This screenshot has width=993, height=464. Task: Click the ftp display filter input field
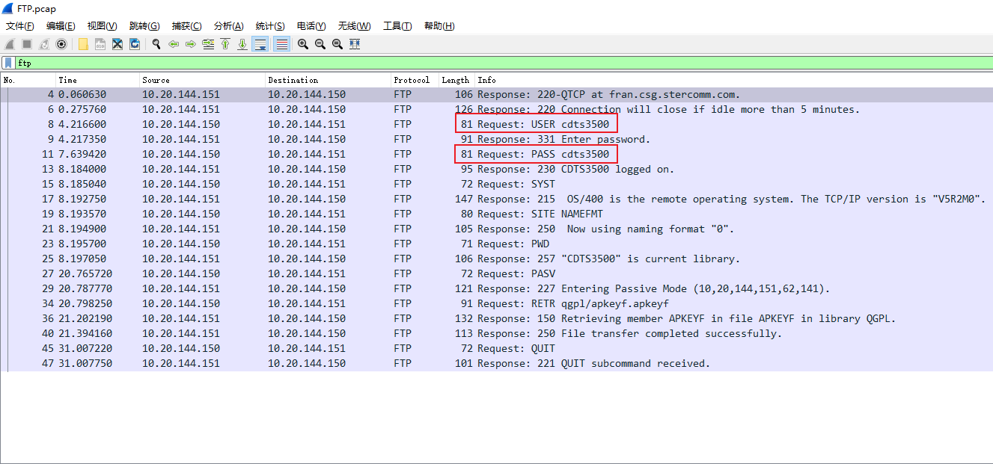(449, 63)
